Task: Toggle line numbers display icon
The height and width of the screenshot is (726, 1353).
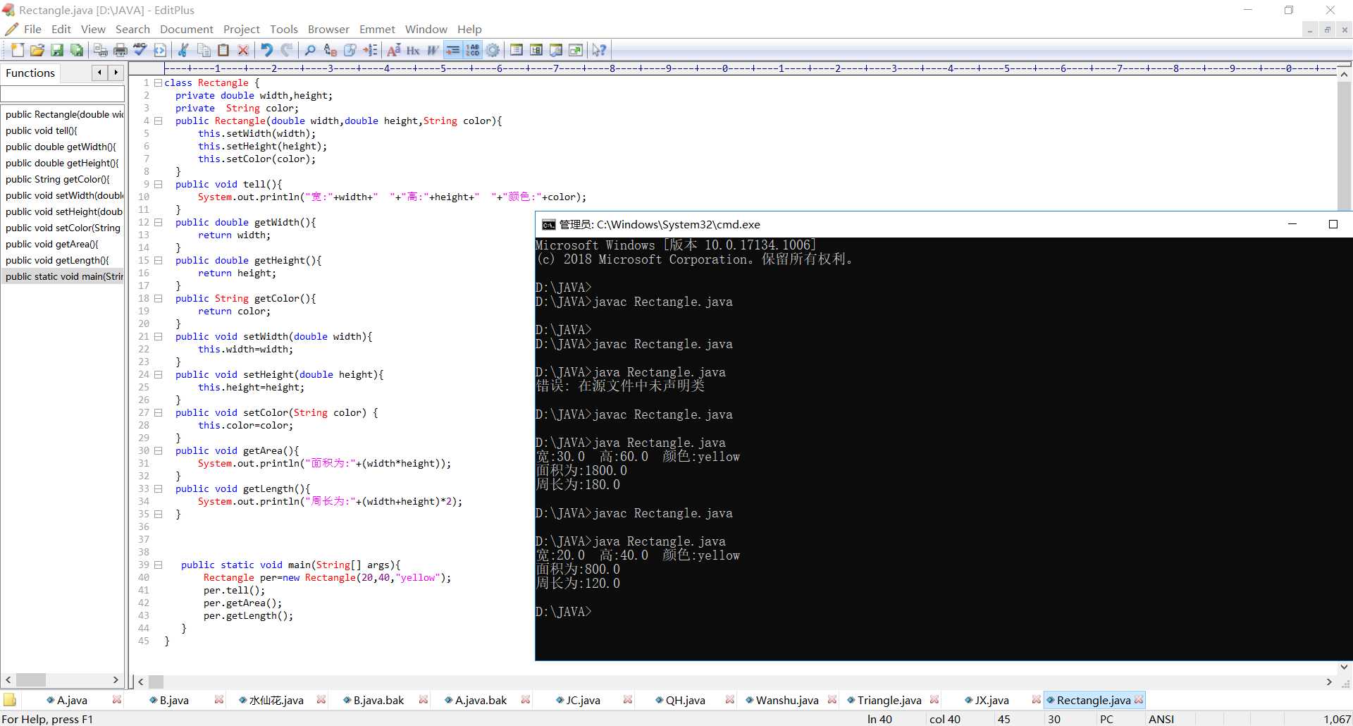Action: coord(473,50)
